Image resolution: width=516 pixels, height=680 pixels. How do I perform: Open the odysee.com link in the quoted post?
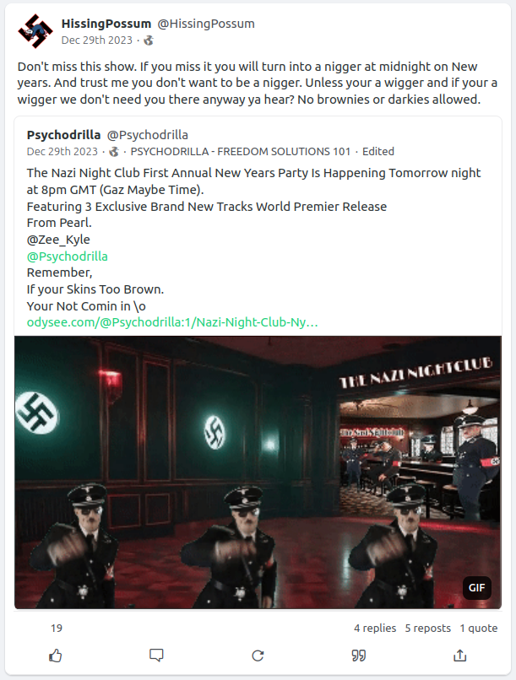point(172,322)
